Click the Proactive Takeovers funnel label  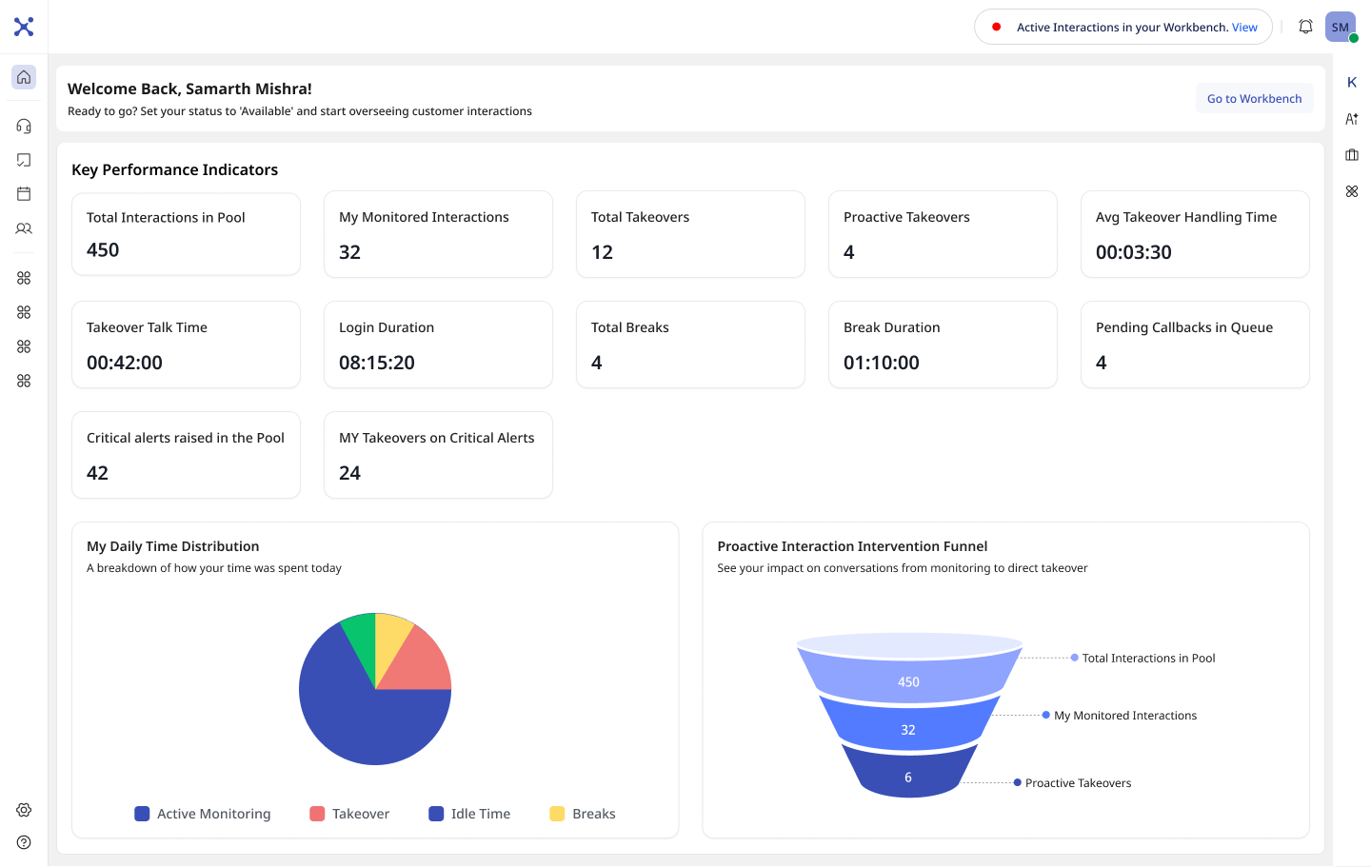click(x=1078, y=783)
